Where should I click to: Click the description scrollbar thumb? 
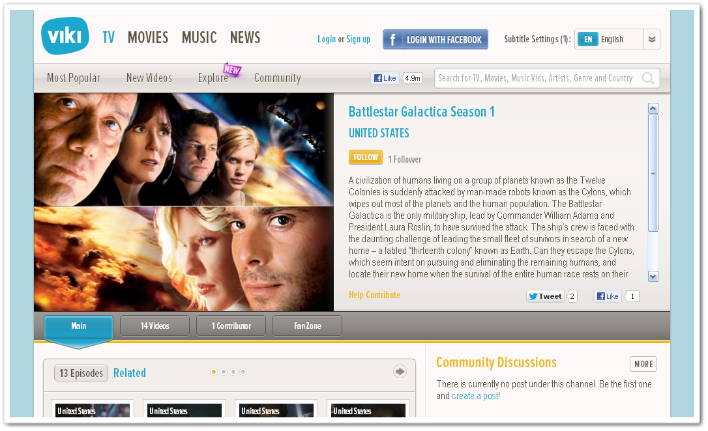coord(653,173)
